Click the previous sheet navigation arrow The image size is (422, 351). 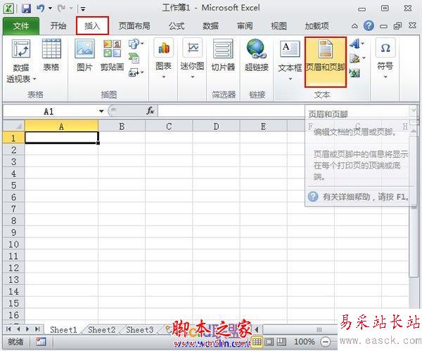(x=18, y=329)
